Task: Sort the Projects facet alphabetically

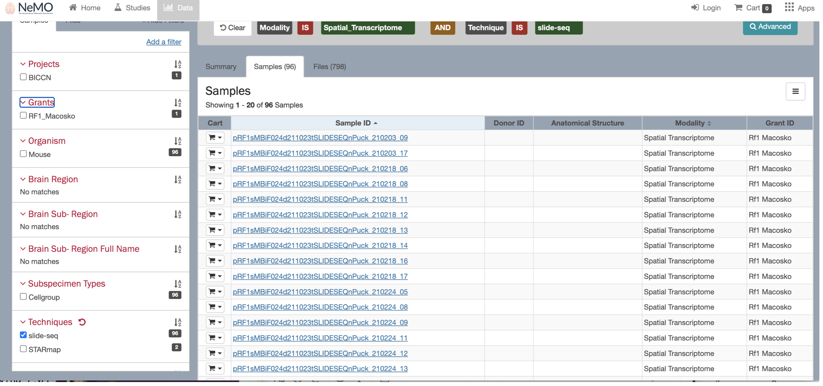Action: click(178, 64)
